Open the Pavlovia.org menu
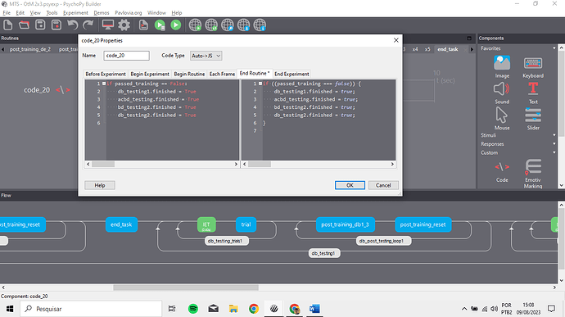 pyautogui.click(x=129, y=12)
